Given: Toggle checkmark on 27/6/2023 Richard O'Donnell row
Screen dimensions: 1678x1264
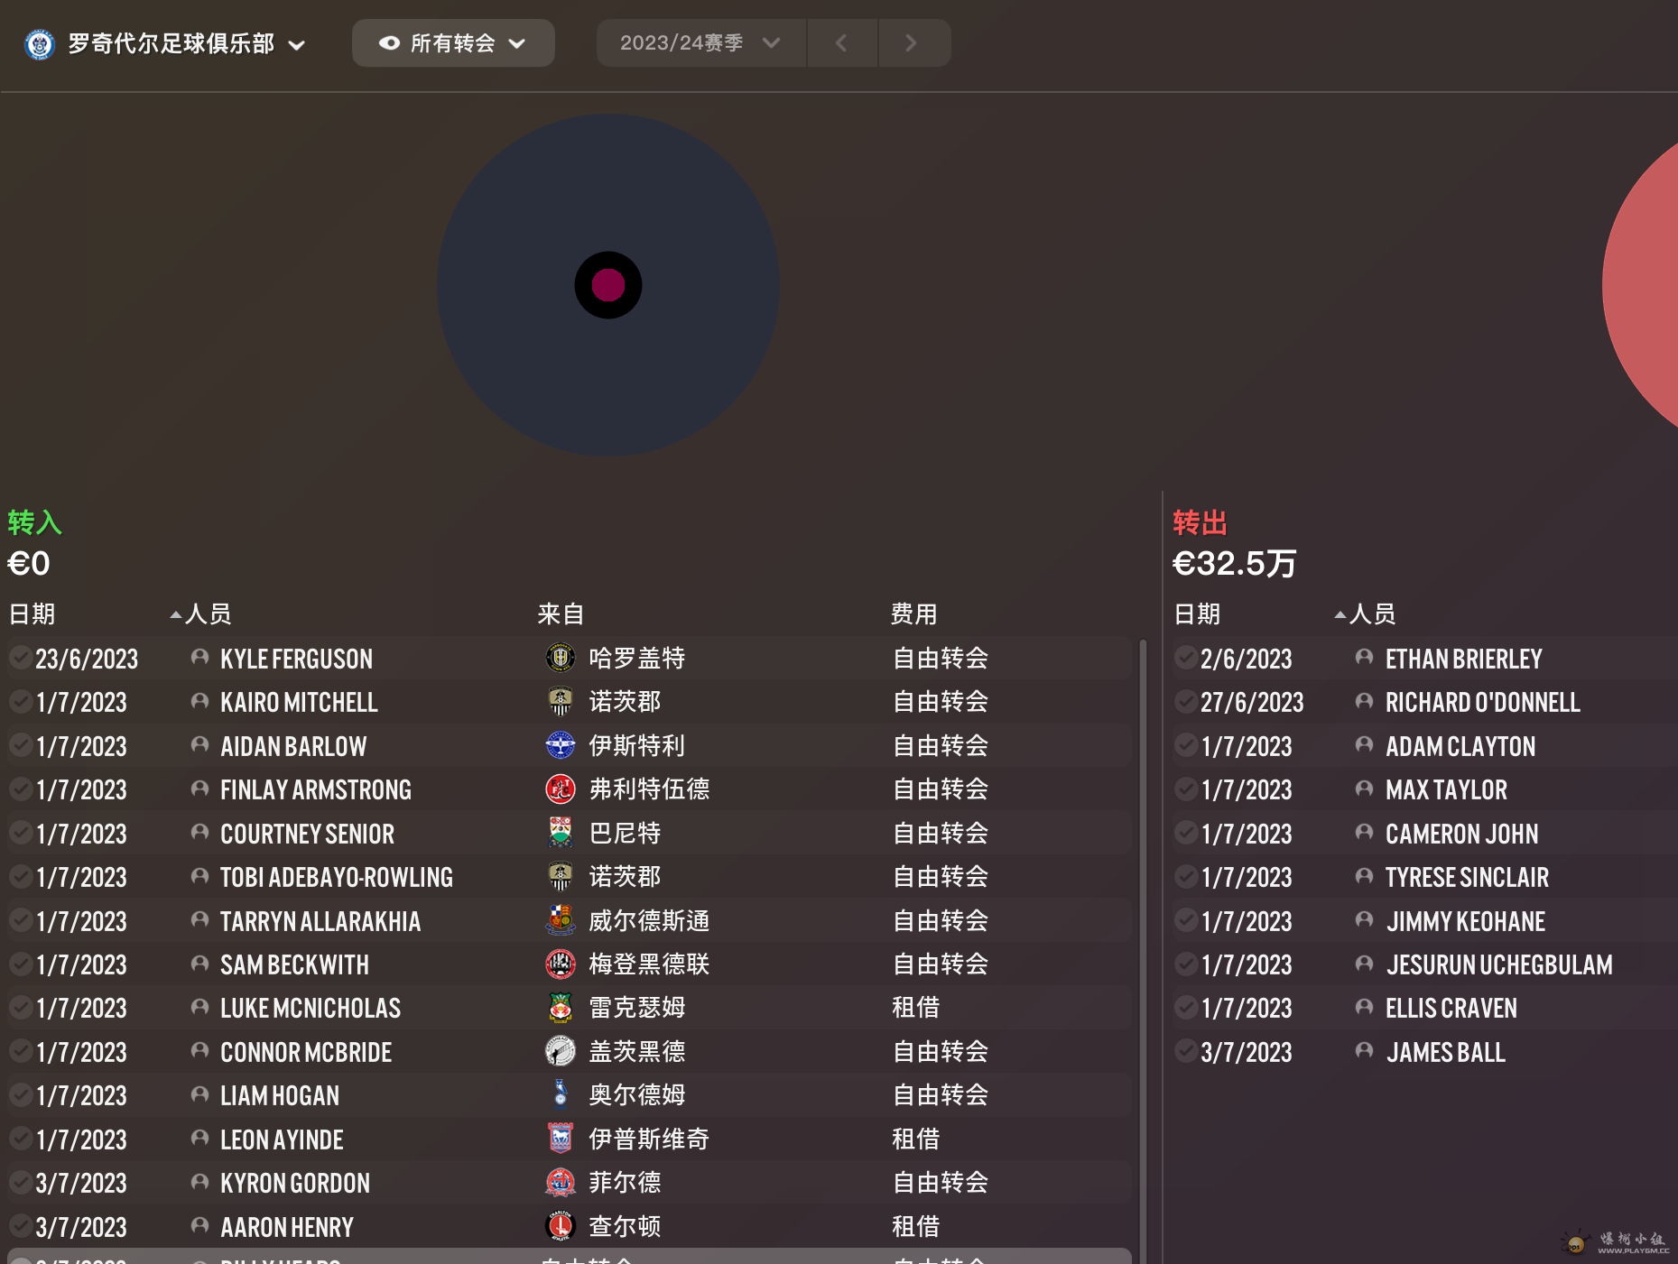Looking at the screenshot, I should pyautogui.click(x=1185, y=701).
